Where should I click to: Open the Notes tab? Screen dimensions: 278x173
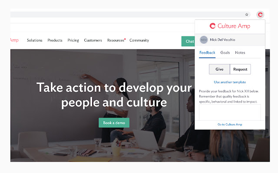point(240,53)
